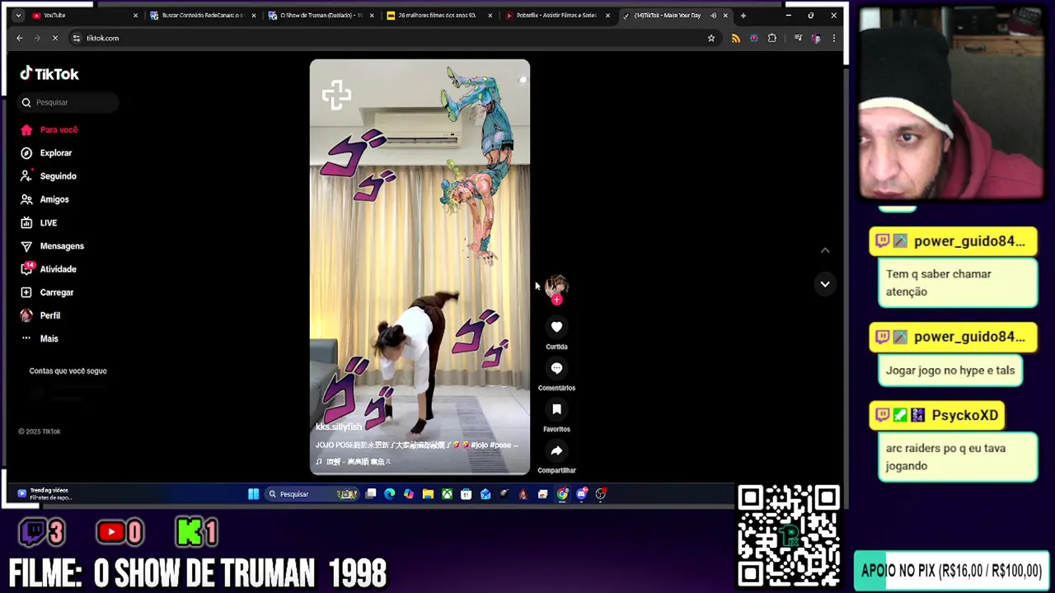Open Chrome from the taskbar
1055x593 pixels.
coord(562,494)
